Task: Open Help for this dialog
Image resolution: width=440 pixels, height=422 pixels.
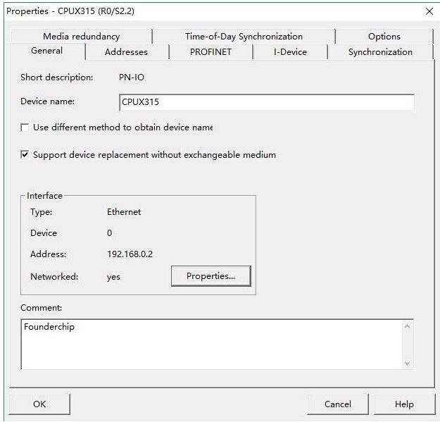Action: tap(404, 404)
